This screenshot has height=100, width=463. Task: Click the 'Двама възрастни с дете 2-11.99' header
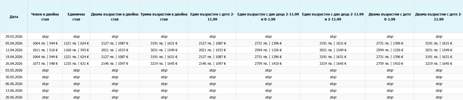point(439,17)
